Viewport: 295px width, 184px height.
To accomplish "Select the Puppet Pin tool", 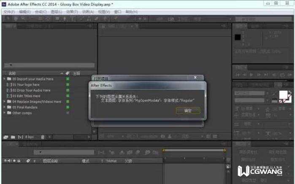I will (x=115, y=19).
